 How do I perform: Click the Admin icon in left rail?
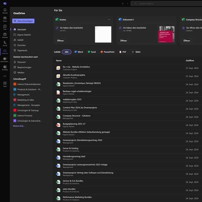(x=5, y=59)
